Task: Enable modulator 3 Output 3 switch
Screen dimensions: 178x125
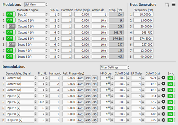Action: (x=11, y=26)
